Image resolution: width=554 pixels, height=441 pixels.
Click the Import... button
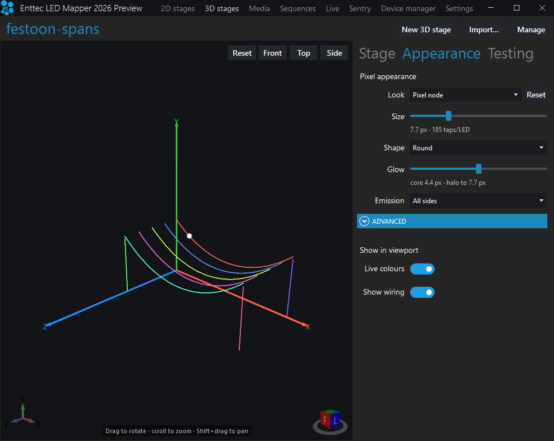click(484, 30)
